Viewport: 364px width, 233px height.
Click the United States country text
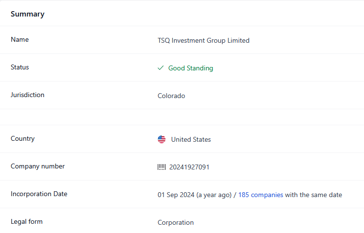(191, 139)
